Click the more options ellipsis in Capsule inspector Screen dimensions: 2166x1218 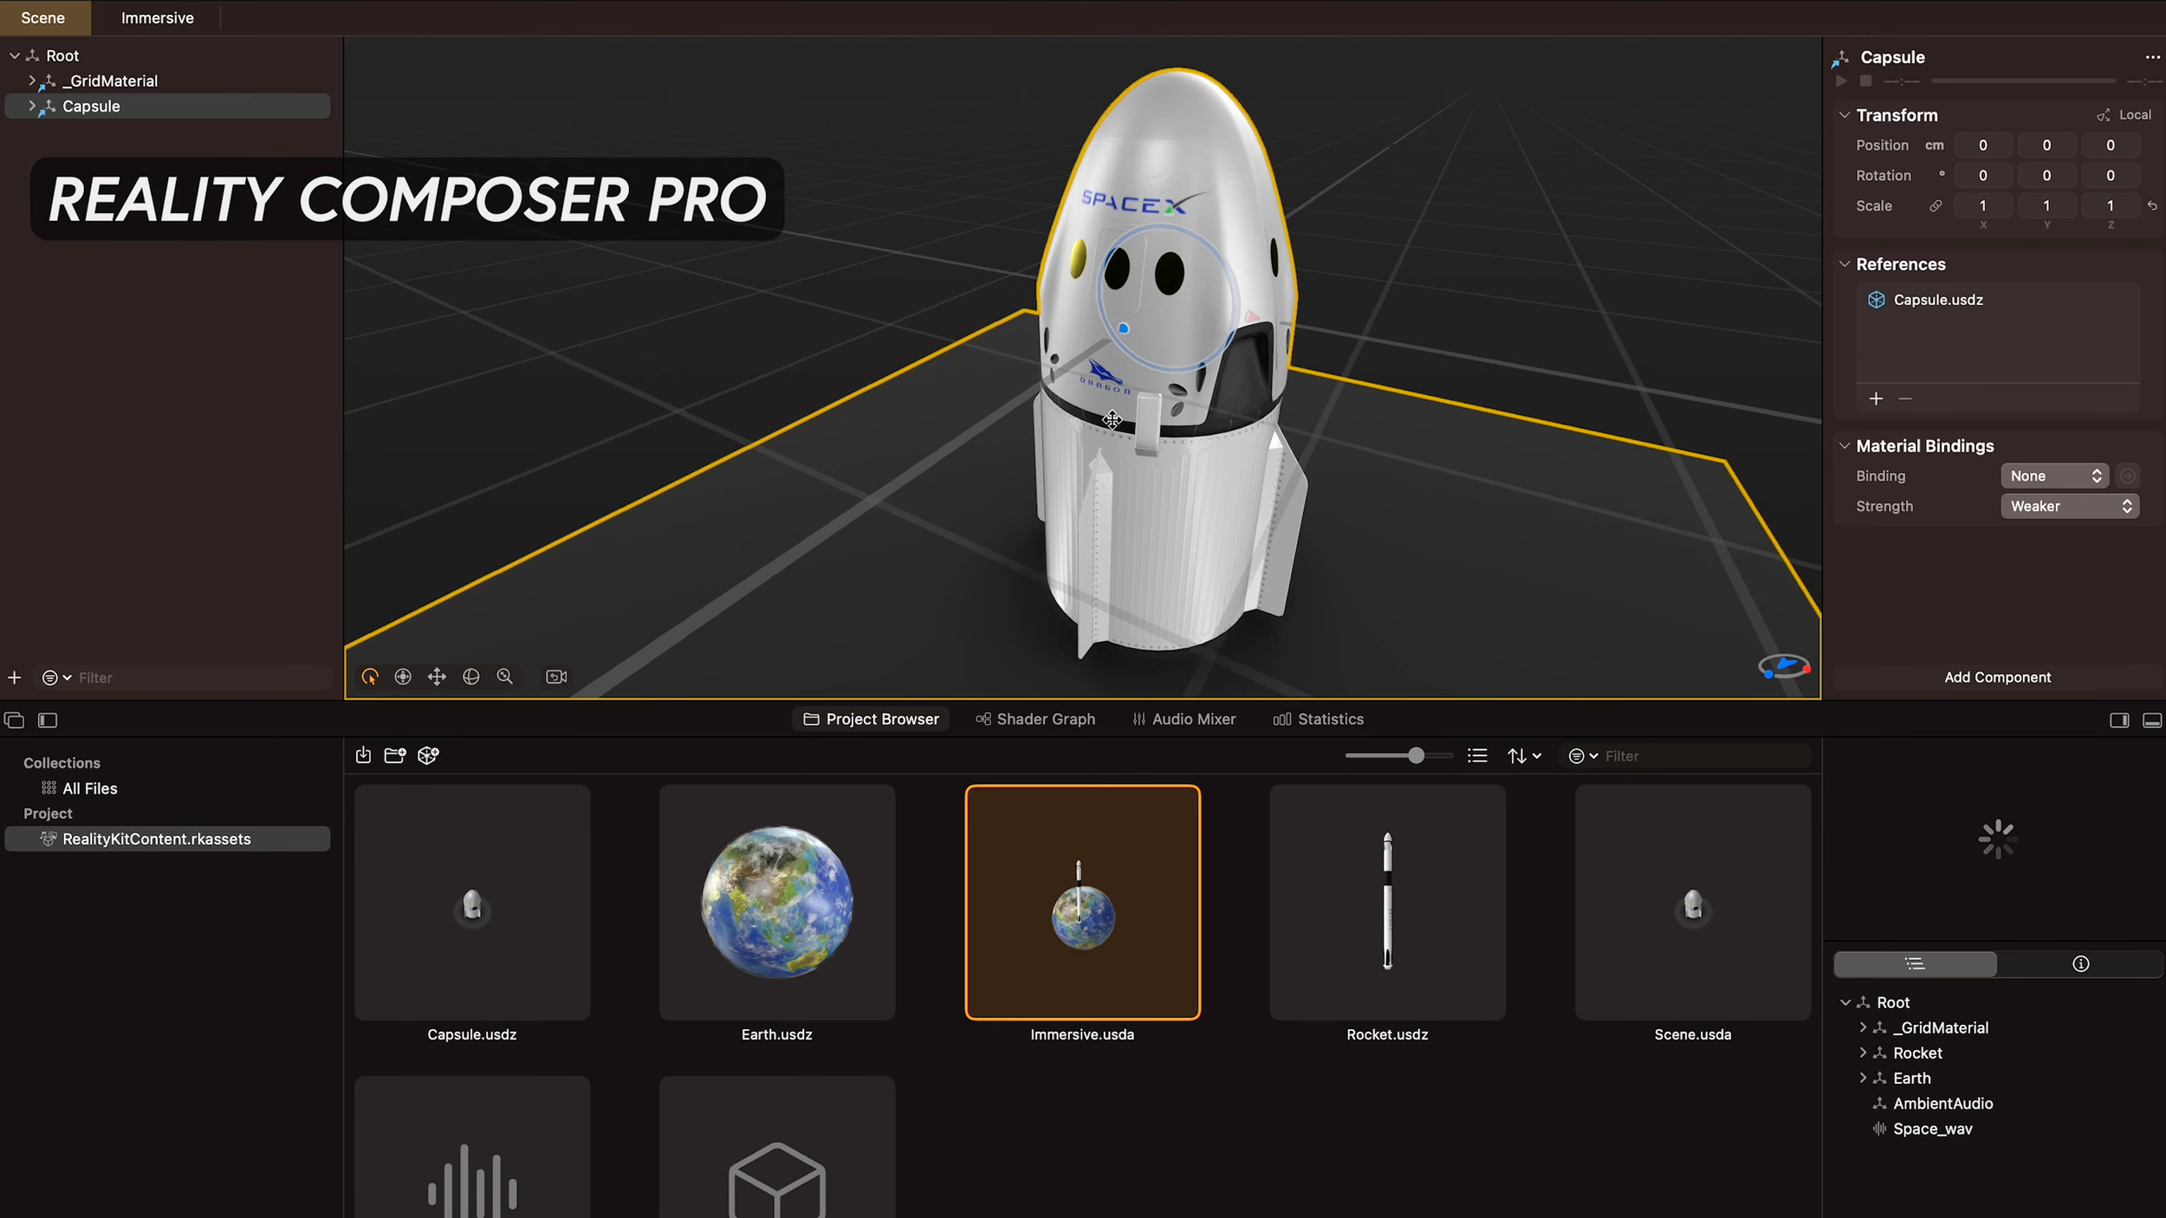[x=2152, y=57]
